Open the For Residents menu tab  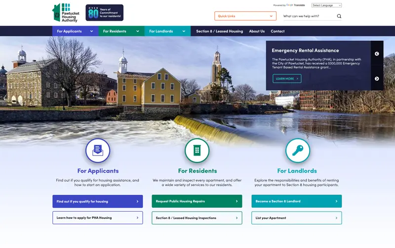[121, 31]
